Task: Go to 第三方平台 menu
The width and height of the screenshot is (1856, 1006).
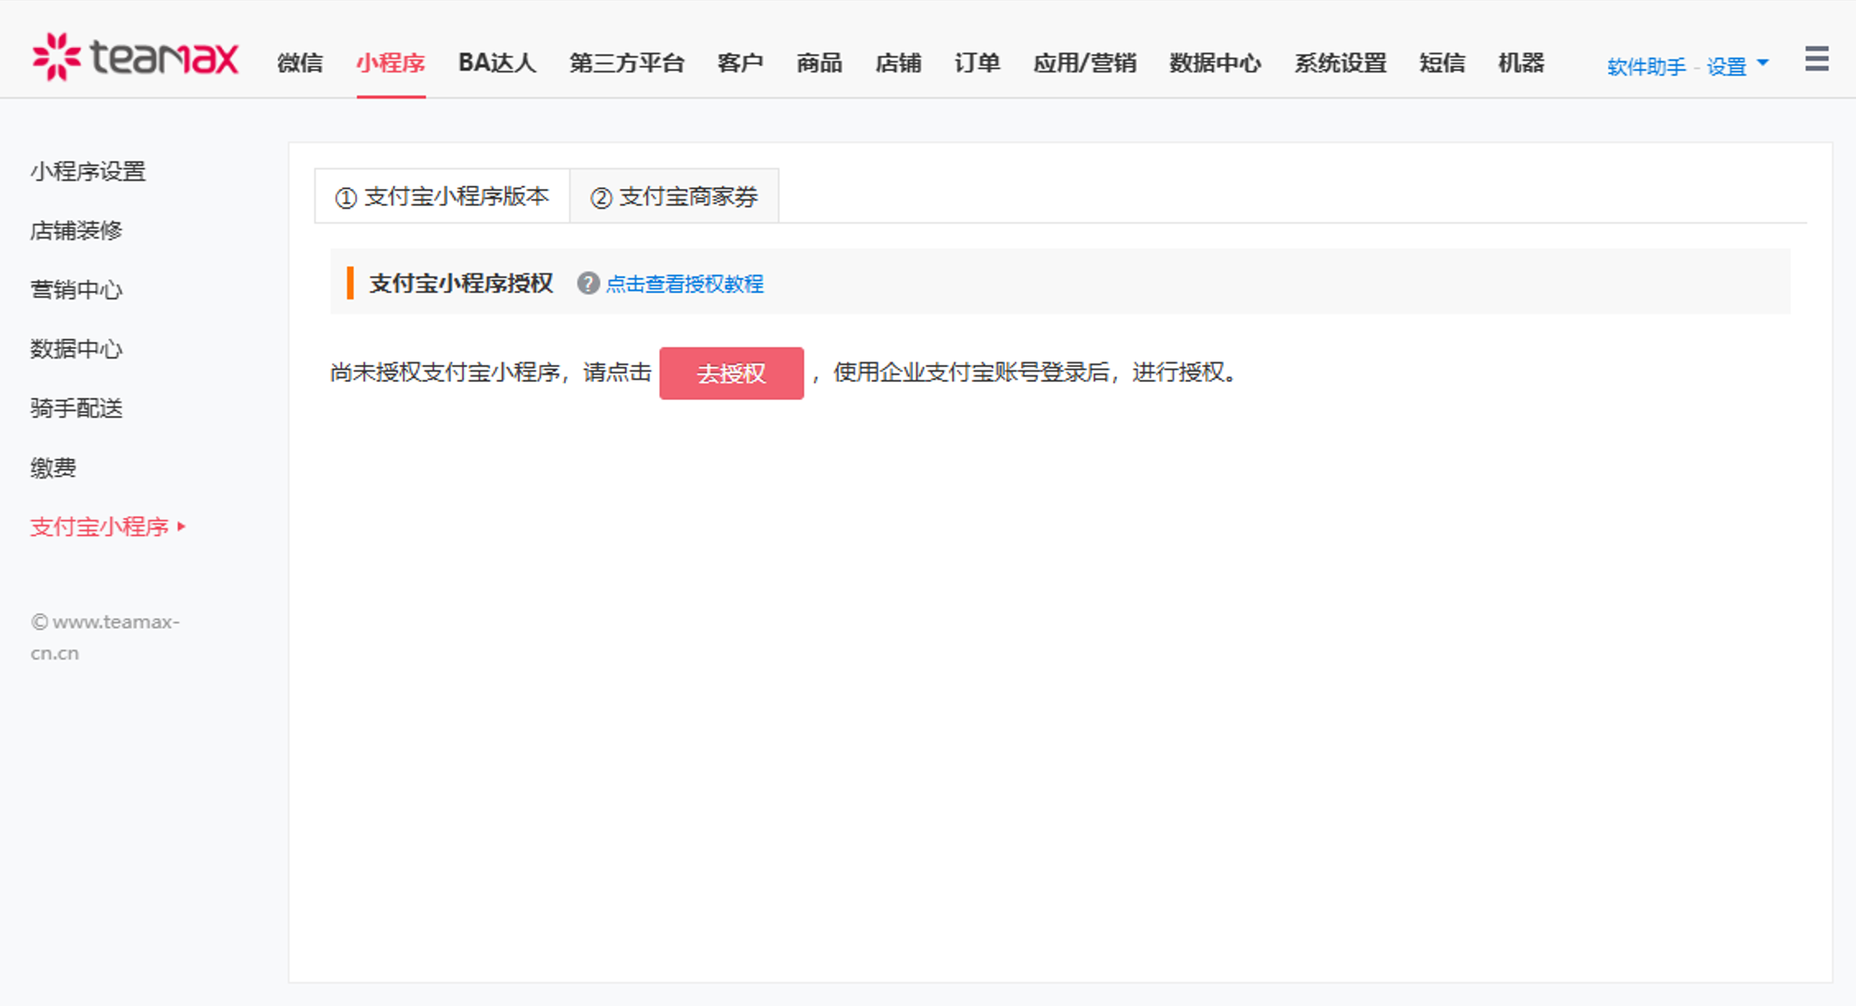Action: coord(626,62)
